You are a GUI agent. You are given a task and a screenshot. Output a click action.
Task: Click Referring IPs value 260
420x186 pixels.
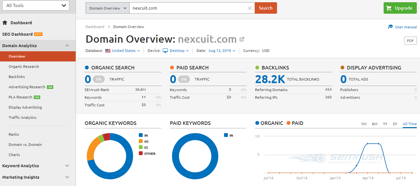[x=328, y=97]
